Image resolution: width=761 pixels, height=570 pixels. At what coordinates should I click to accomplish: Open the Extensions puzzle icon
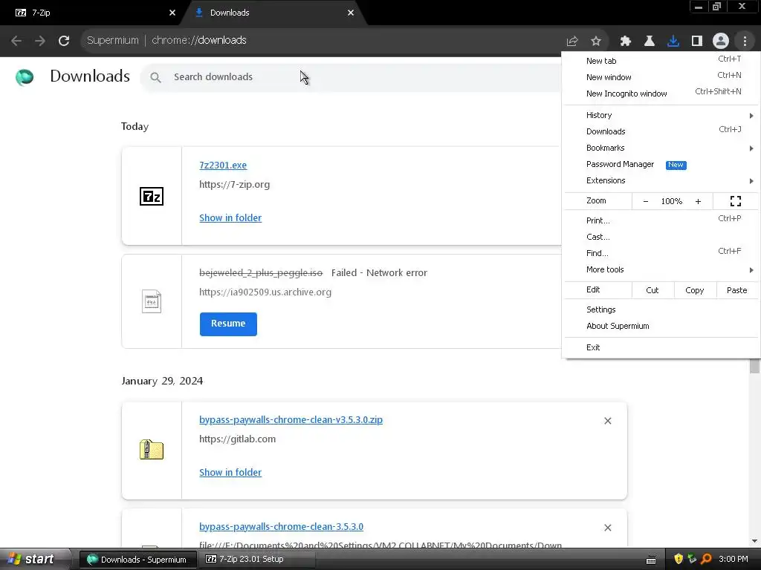click(626, 42)
